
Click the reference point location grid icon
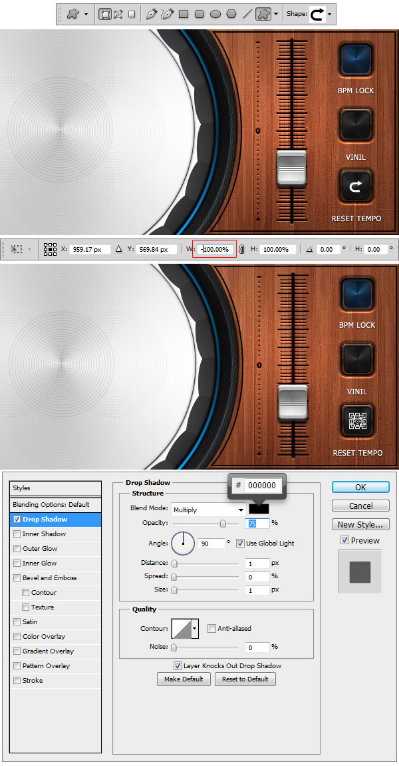51,249
